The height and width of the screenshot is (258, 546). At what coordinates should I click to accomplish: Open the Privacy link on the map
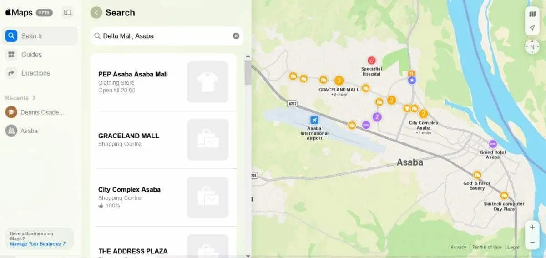458,247
